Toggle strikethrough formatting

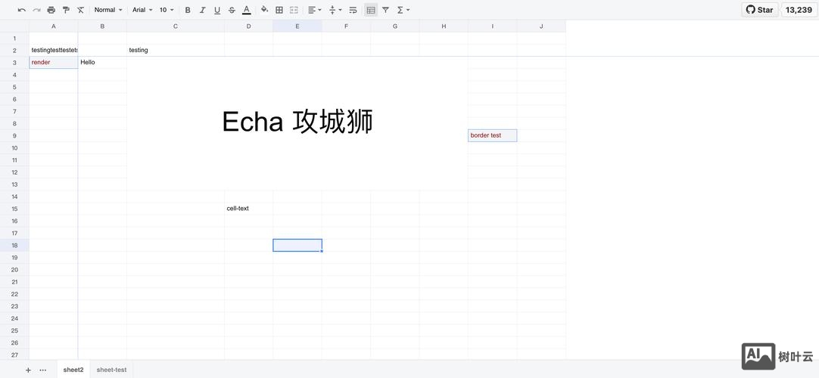[232, 10]
